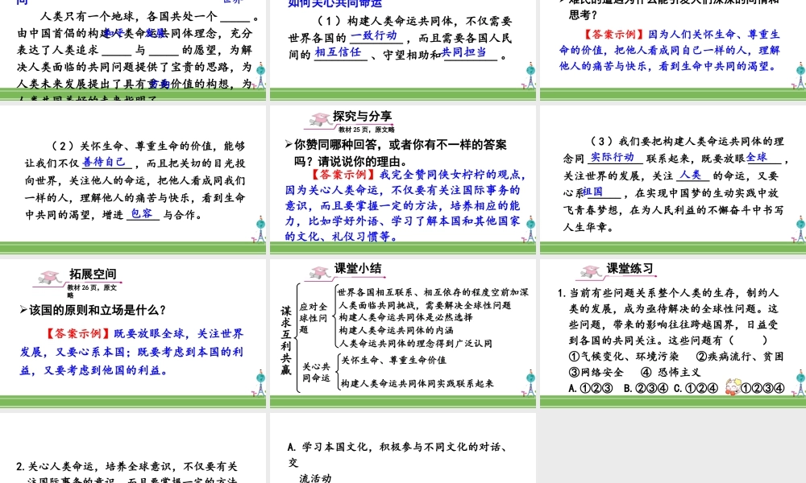Click the 应对全球性问题 branch in summary diagram
This screenshot has width=806, height=483.
[x=314, y=318]
